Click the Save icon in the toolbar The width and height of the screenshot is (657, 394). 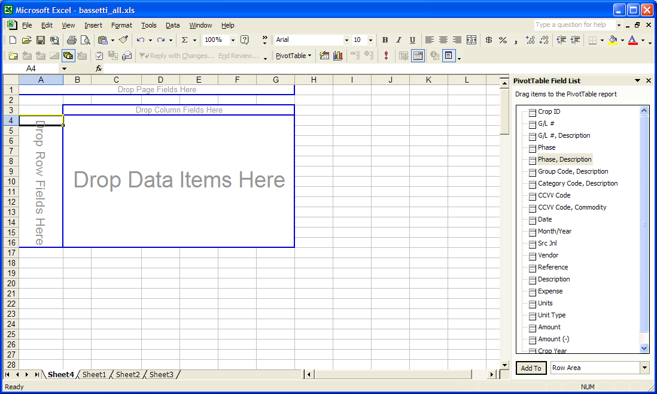click(41, 40)
